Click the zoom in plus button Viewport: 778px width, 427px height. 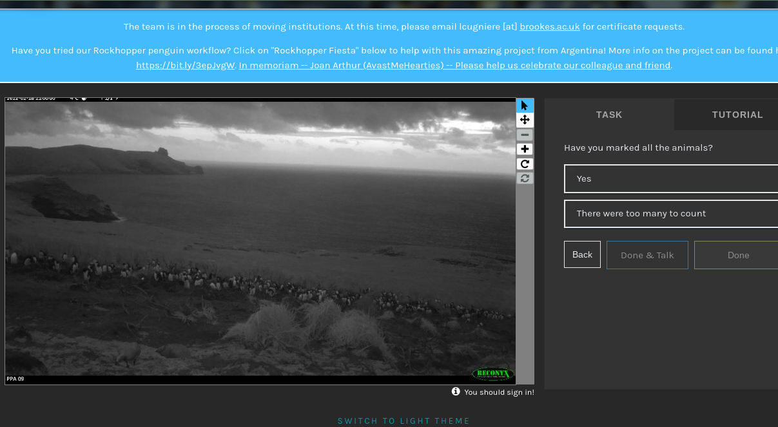tap(525, 149)
